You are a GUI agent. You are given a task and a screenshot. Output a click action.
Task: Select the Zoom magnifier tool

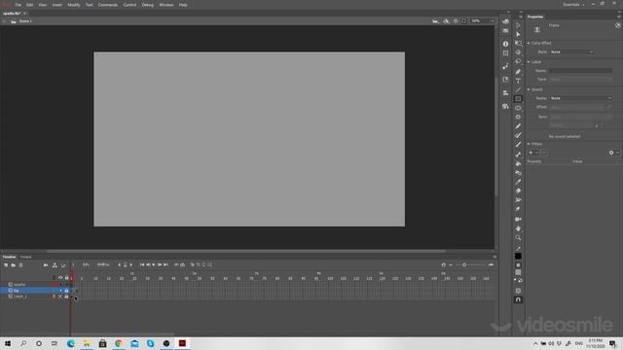pyautogui.click(x=518, y=237)
